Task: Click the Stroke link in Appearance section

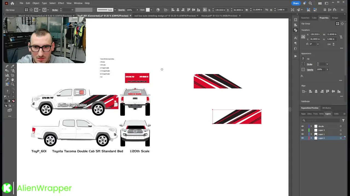Action: pyautogui.click(x=309, y=64)
